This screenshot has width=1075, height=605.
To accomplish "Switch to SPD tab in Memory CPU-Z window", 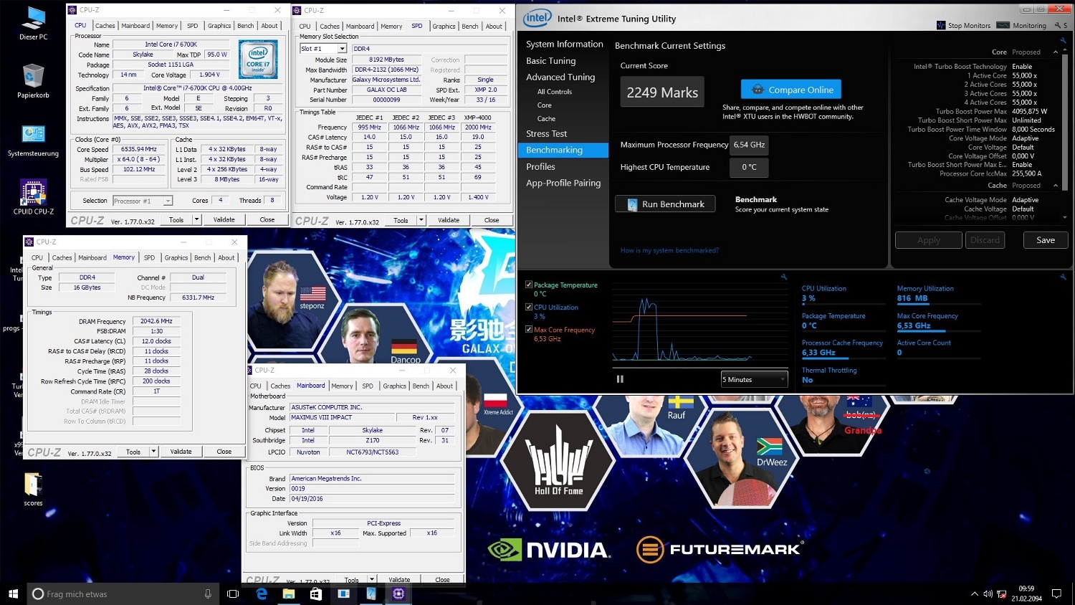I will (149, 258).
